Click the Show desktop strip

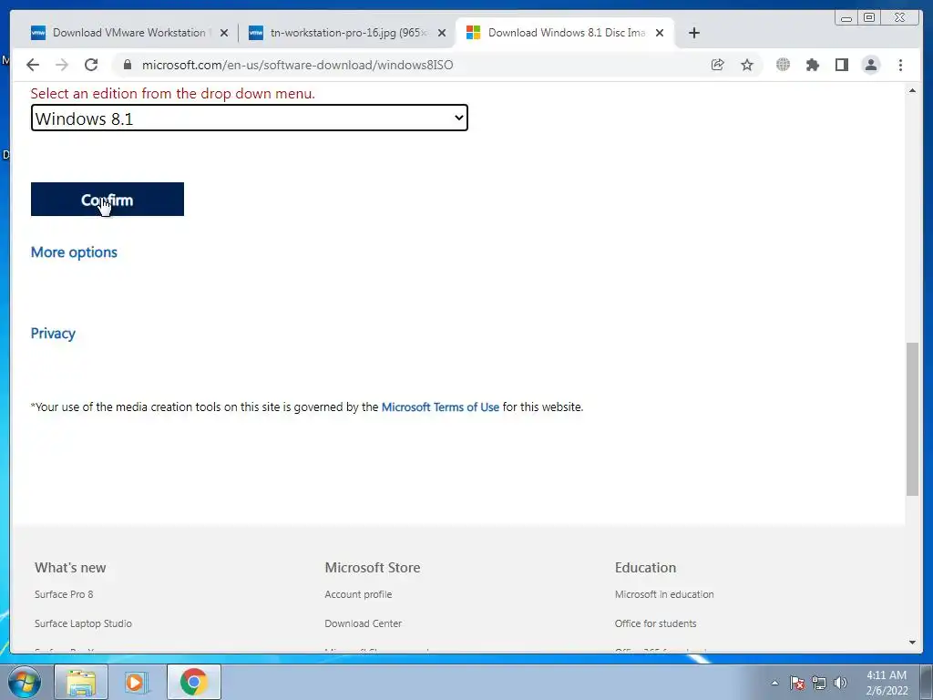[927, 682]
